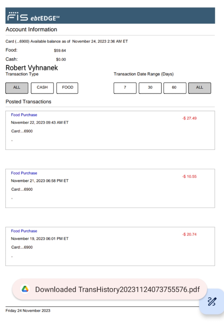The width and height of the screenshot is (224, 323).
Task: Tap the Downloaded TransHistory pdf notification
Action: click(109, 289)
